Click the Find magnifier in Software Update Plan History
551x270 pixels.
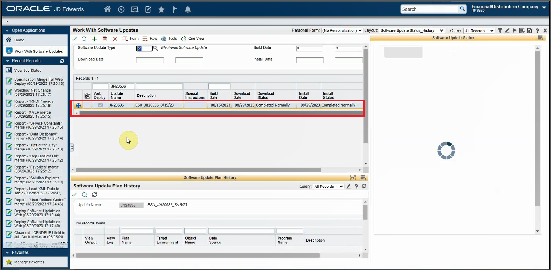(x=85, y=194)
